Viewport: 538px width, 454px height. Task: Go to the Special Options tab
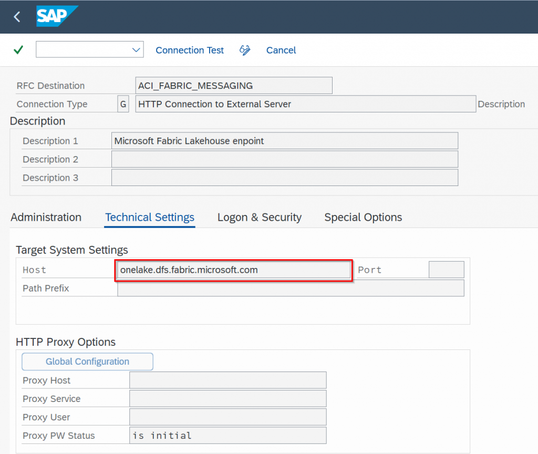pyautogui.click(x=363, y=218)
